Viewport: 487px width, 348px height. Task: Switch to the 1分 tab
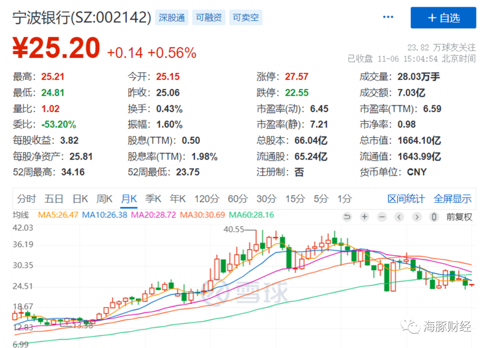(x=345, y=199)
